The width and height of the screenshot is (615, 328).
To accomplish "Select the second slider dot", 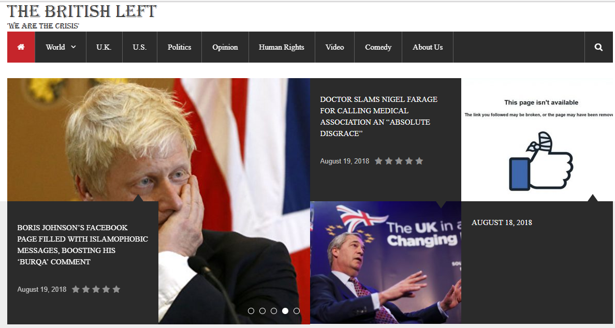I will pyautogui.click(x=262, y=311).
